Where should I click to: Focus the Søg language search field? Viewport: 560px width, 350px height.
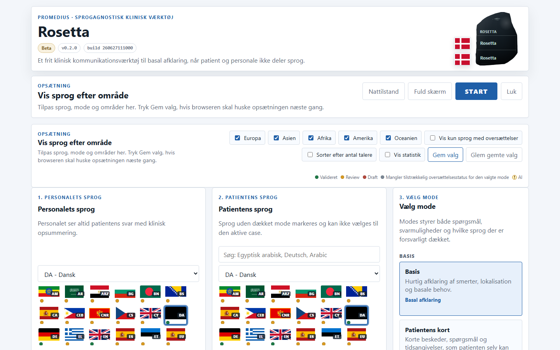coord(299,255)
